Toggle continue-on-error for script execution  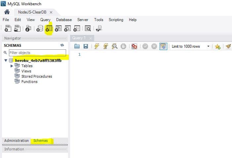click(134, 46)
